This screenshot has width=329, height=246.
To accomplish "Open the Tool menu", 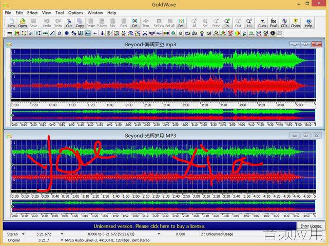I will tap(60, 13).
